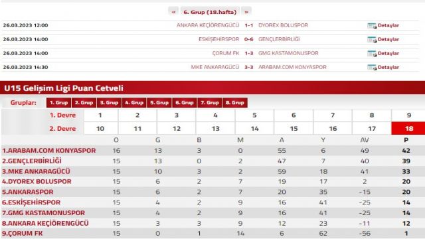Open Detaylar link for Gençlerbirliği match
This screenshot has height=239, width=425.
click(x=388, y=39)
